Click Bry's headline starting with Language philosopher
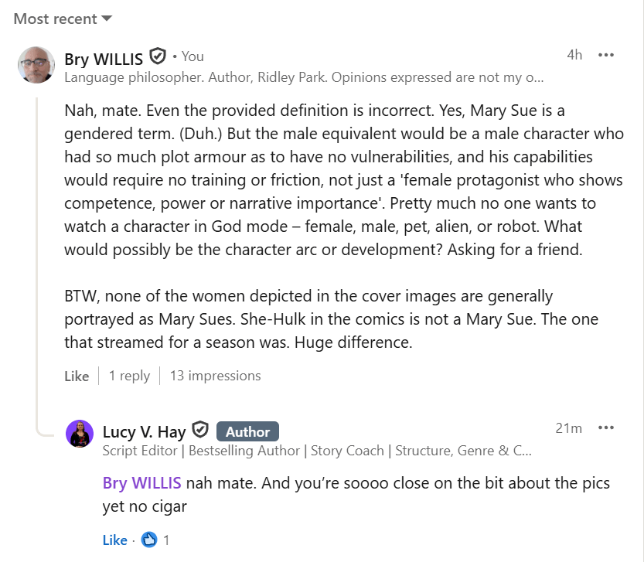Image resolution: width=644 pixels, height=562 pixels. [304, 77]
